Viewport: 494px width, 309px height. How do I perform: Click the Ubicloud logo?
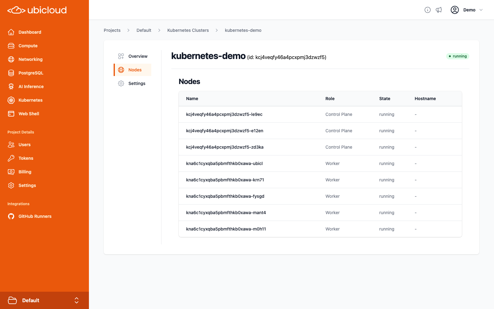(37, 10)
